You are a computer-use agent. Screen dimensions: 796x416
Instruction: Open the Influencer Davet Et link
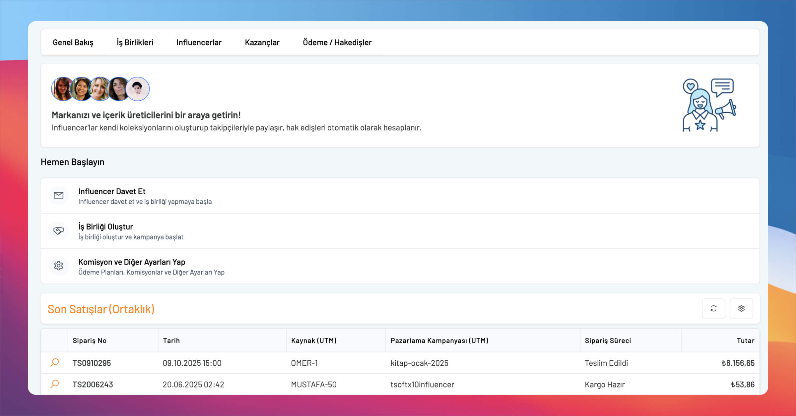pos(112,191)
